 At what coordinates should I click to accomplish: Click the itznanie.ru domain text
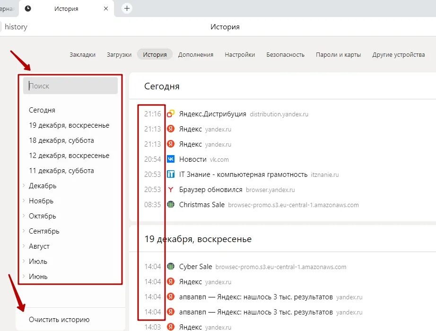pyautogui.click(x=325, y=174)
